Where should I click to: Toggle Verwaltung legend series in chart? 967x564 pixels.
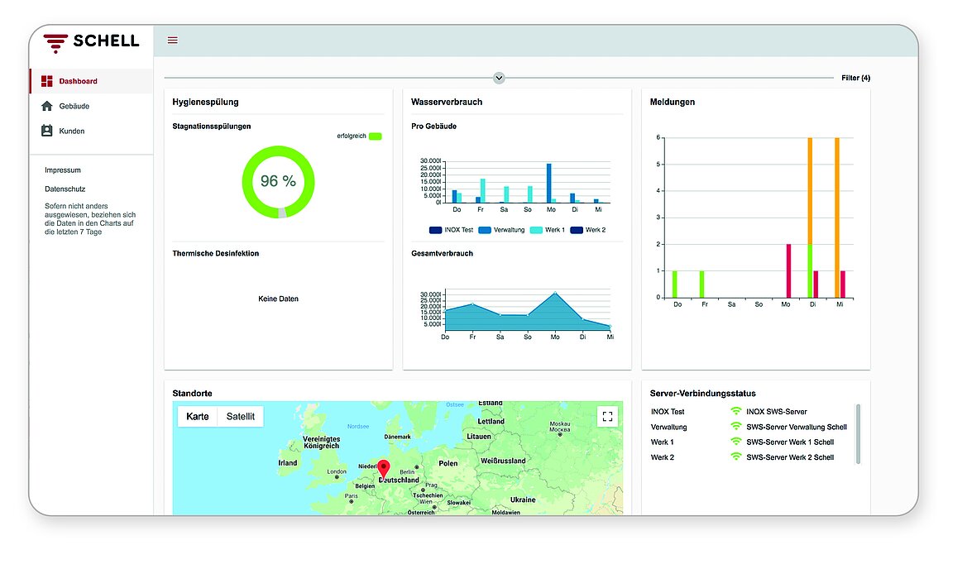tap(485, 230)
